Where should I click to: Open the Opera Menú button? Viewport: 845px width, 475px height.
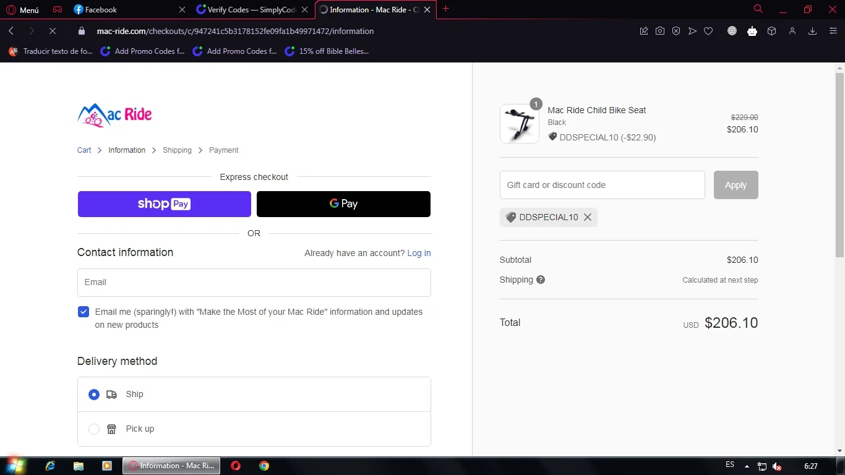click(23, 10)
